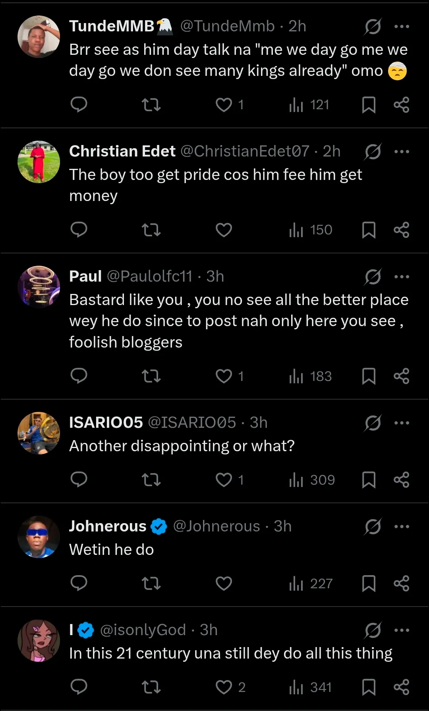This screenshot has height=711, width=429.
Task: Open Grok icon on Johnerous's tweet
Action: pos(373,526)
